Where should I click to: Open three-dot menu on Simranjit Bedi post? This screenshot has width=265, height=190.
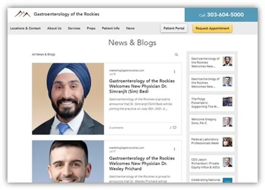point(174,72)
